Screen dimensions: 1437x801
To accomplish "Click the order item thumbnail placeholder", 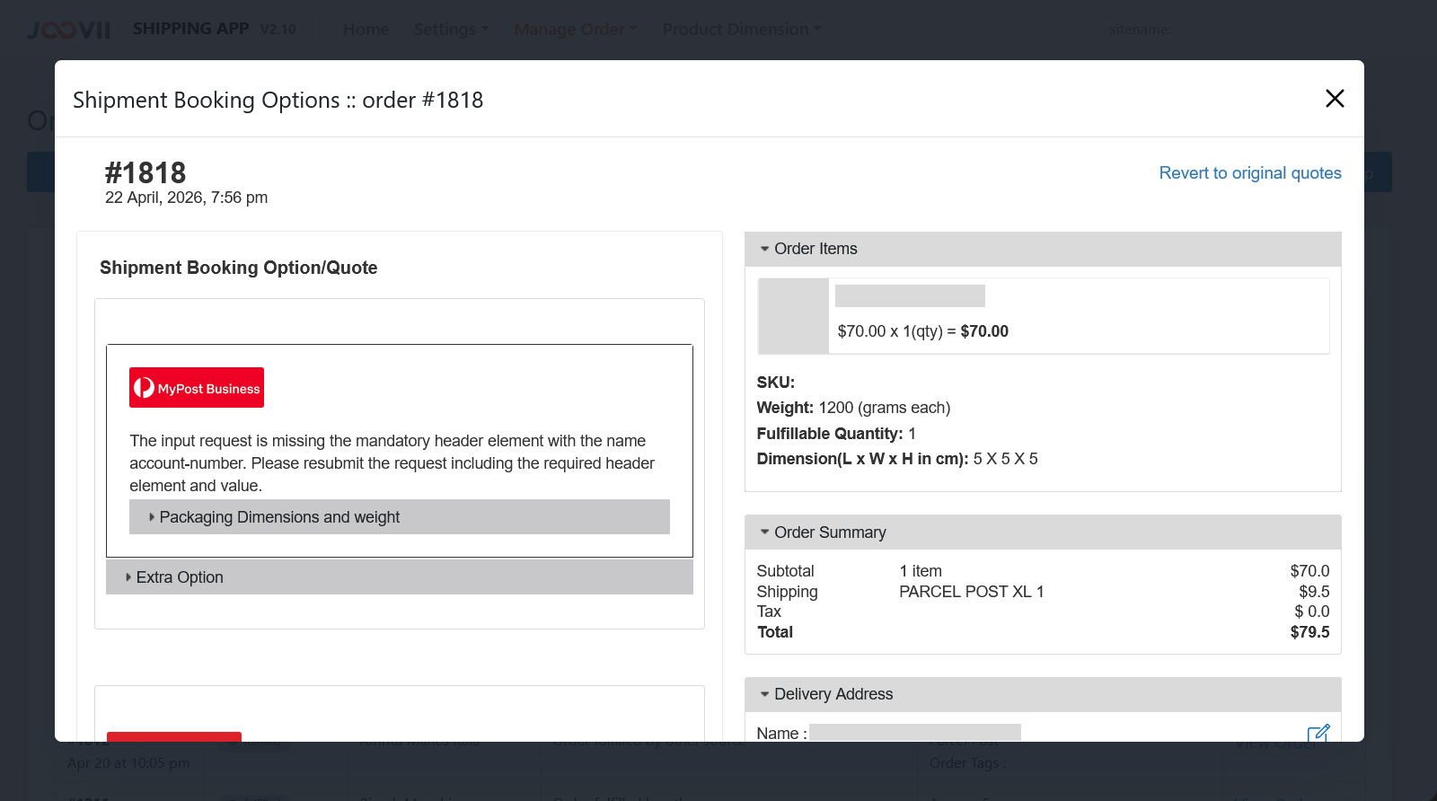I will tap(794, 316).
